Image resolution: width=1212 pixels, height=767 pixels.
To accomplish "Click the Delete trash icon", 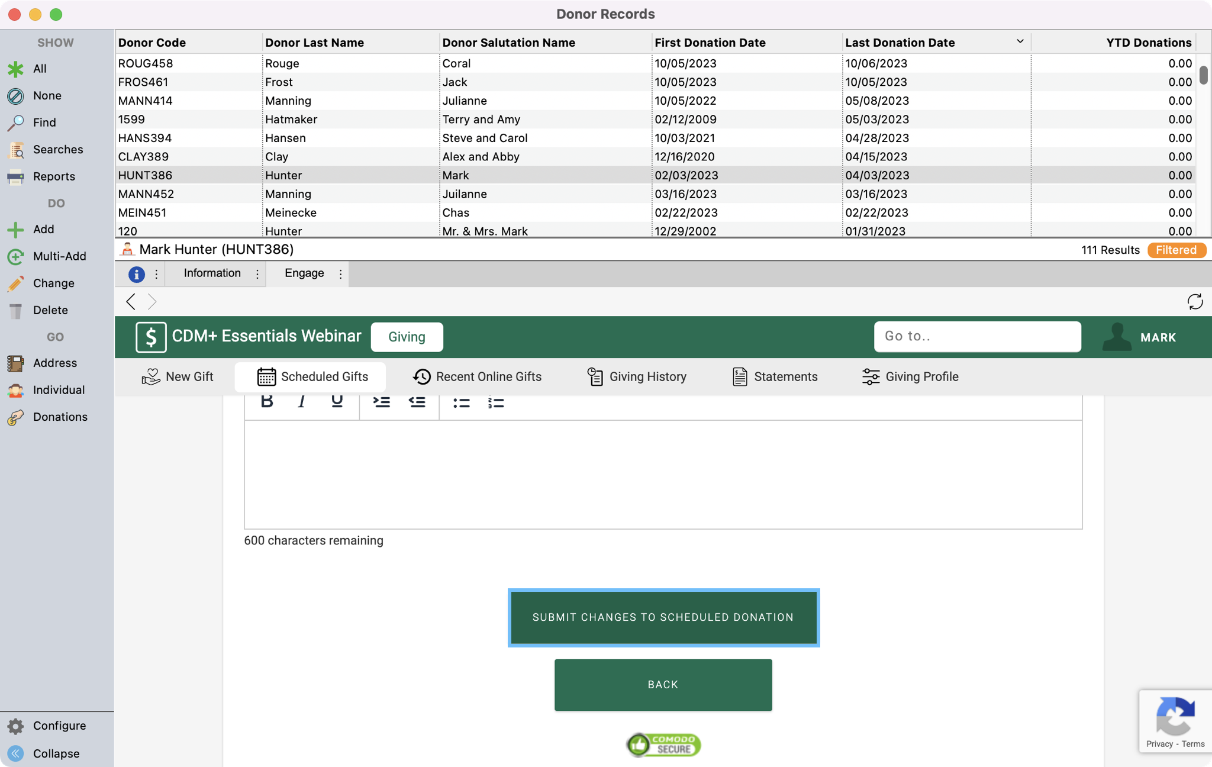I will click(15, 310).
